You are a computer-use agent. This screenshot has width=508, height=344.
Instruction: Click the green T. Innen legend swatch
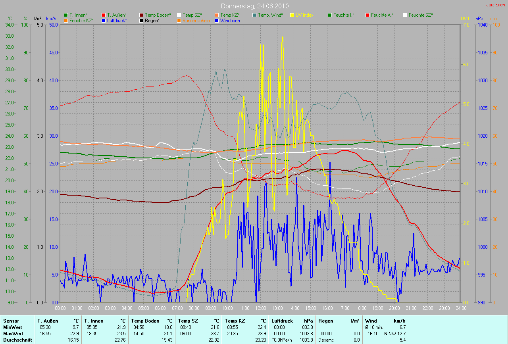click(x=66, y=15)
